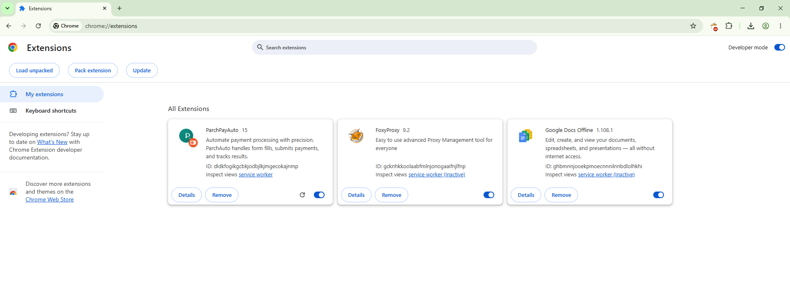This screenshot has width=790, height=282.
Task: Click the Chrome logo beside Extensions heading
Action: point(13,47)
